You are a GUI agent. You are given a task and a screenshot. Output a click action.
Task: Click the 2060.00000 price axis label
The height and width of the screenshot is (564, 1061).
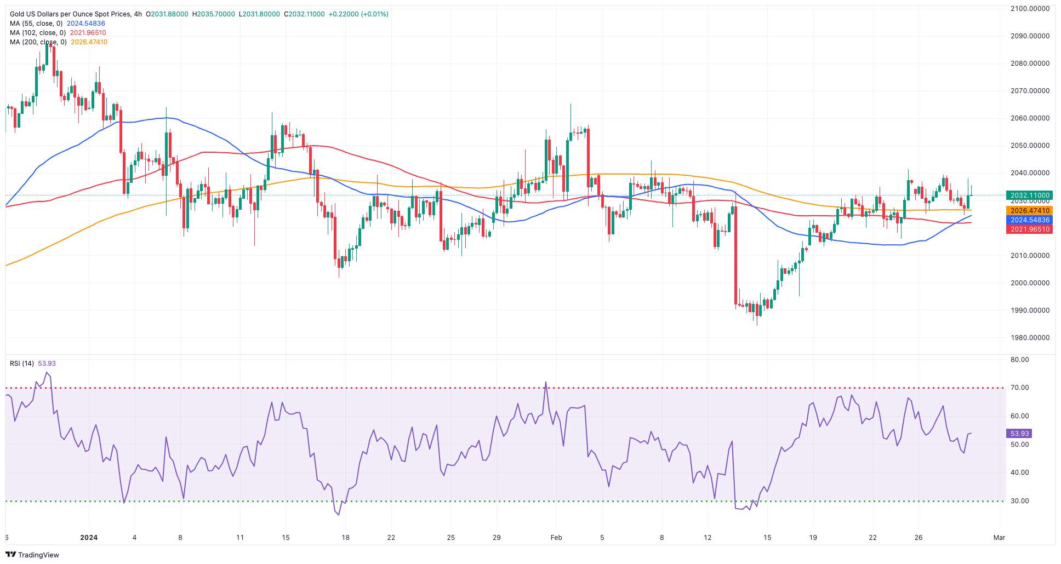[x=1030, y=118]
